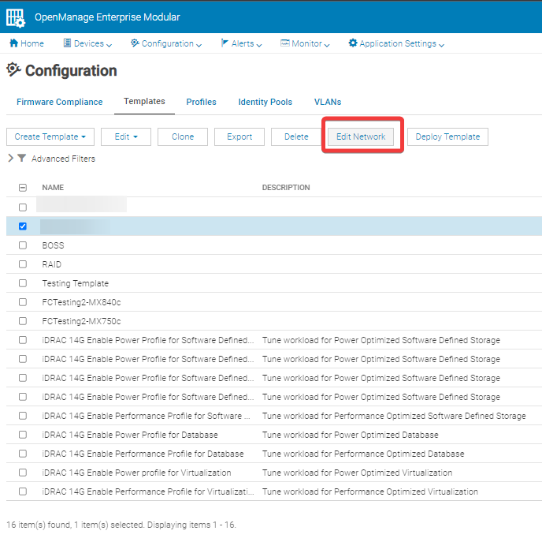Image resolution: width=542 pixels, height=542 pixels.
Task: Check the FCTesting2-MX840c template checkbox
Action: (22, 302)
